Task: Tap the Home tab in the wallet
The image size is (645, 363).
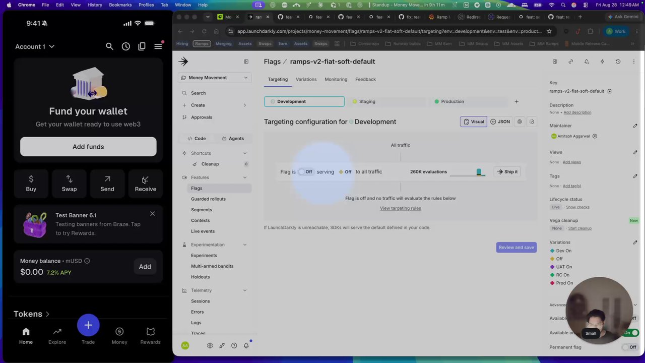Action: pyautogui.click(x=26, y=336)
